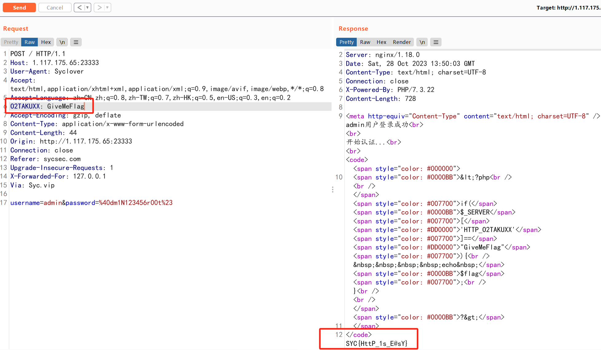Image resolution: width=601 pixels, height=350 pixels.
Task: Toggle the response newline \n display
Action: click(x=422, y=42)
